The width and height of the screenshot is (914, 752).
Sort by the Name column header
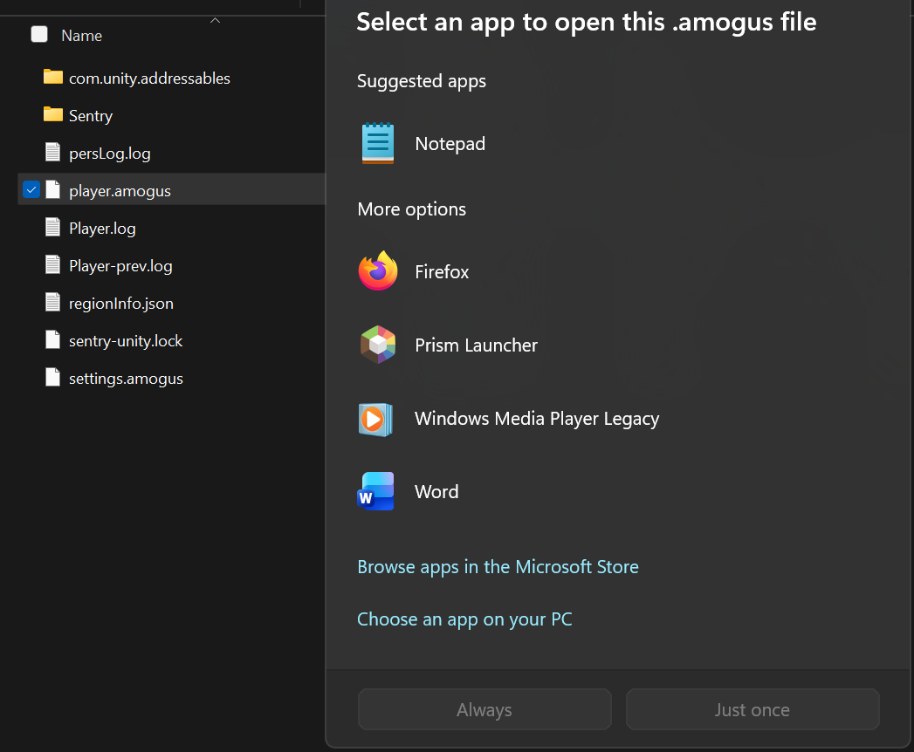pos(81,36)
